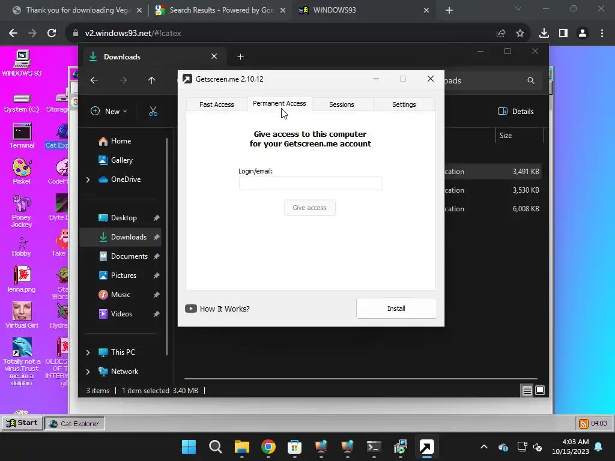Sort by the Size column header

506,136
